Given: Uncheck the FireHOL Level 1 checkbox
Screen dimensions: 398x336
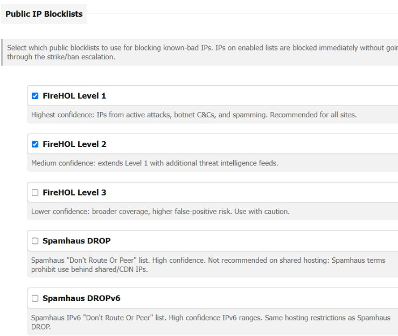Looking at the screenshot, I should (35, 96).
